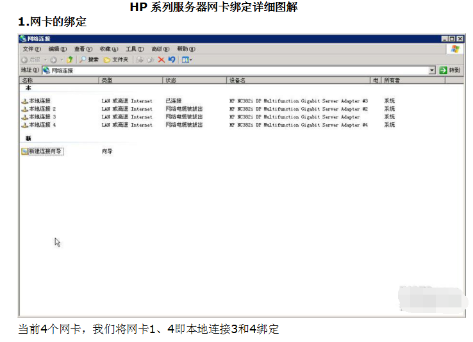Screen dimensions: 473x342
Task: Open the 文件(F) menu
Action: (x=31, y=49)
